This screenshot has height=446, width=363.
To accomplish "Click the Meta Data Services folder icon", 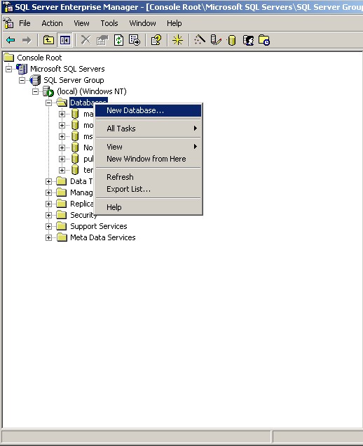I will [x=62, y=237].
